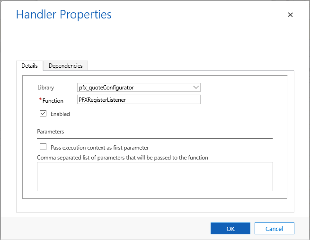Check the Pass execution context checkbox
This screenshot has width=310, height=240.
[x=43, y=147]
